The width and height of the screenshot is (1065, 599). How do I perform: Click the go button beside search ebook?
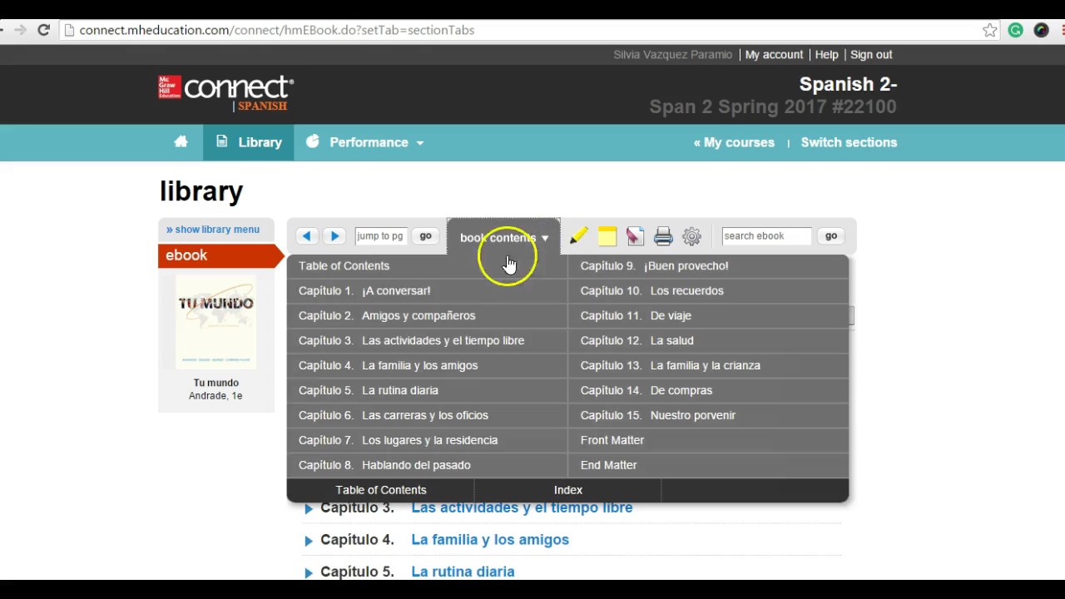[831, 236]
